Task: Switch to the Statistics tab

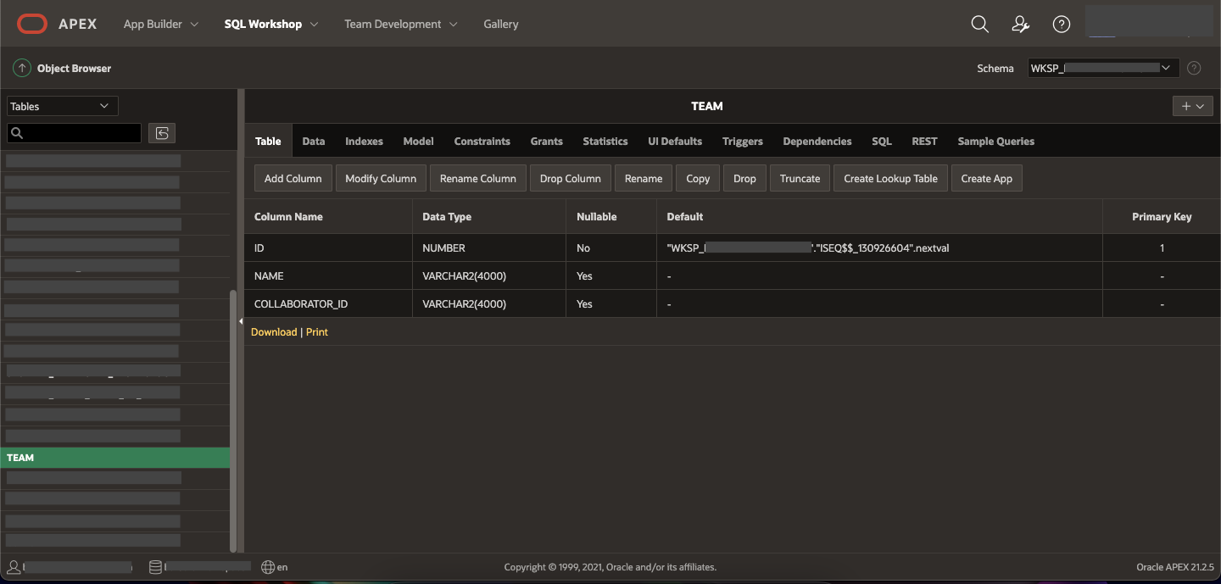Action: [605, 141]
